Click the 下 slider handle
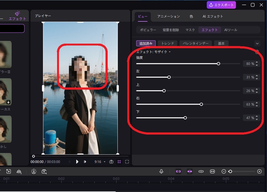The height and width of the screenshot is (192, 267). click(185, 118)
